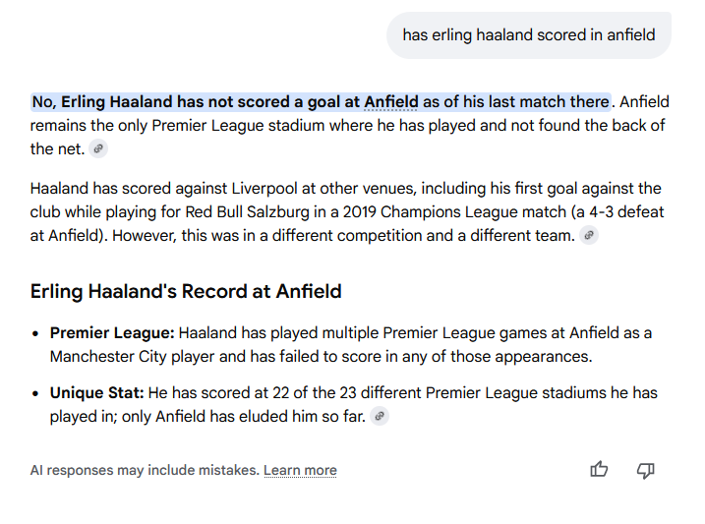
Task: Click the "as of his last match there" phrase
Action: click(x=516, y=102)
